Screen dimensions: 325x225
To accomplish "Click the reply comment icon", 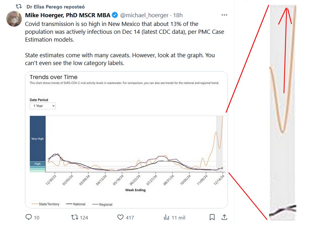I will point(28,217).
